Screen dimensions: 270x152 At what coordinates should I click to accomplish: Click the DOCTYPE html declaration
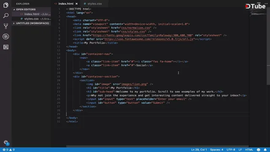pos(79,9)
